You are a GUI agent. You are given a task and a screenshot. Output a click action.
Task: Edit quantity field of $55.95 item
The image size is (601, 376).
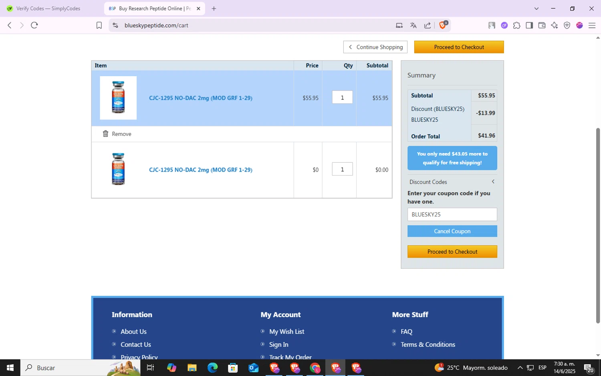(x=342, y=97)
